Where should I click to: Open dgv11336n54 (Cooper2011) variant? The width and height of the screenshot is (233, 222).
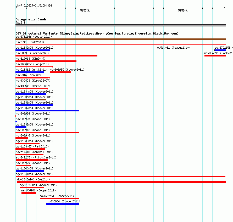click(35, 103)
